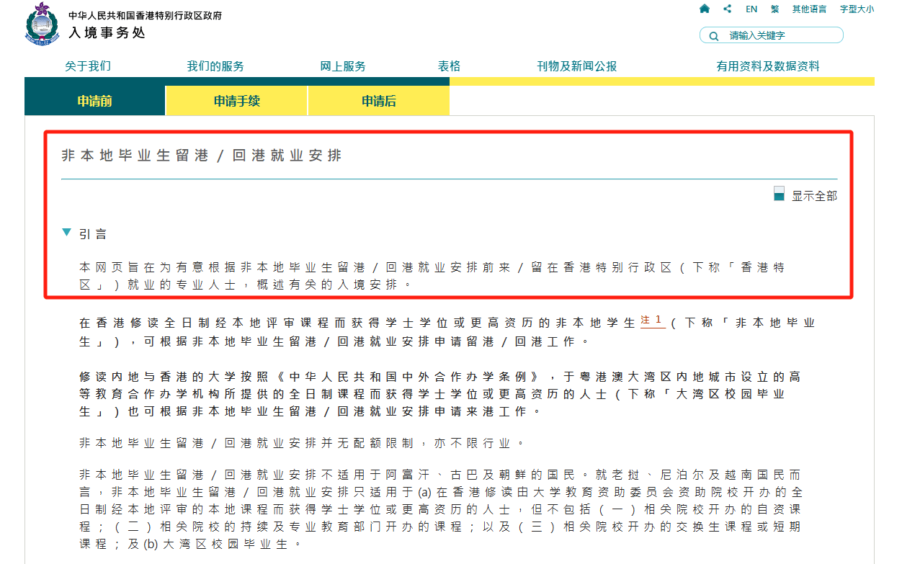Click the magnifier icon in search box
Viewport: 902px width, 564px height.
(714, 36)
